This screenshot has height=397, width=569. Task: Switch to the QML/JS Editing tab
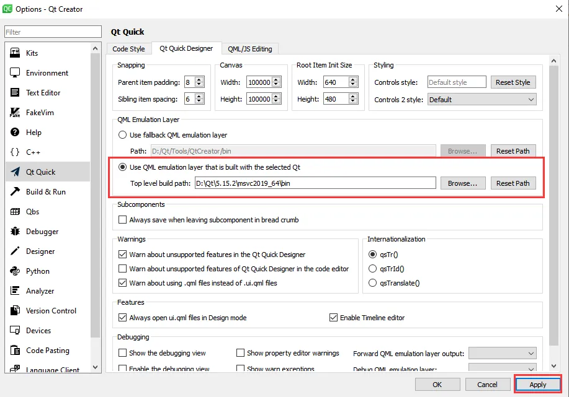coord(250,48)
